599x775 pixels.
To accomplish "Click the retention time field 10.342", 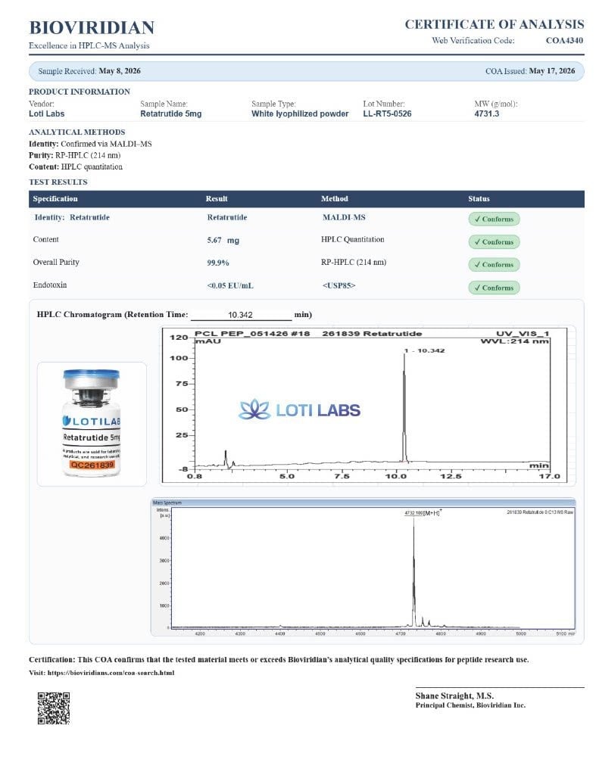I will pyautogui.click(x=241, y=315).
